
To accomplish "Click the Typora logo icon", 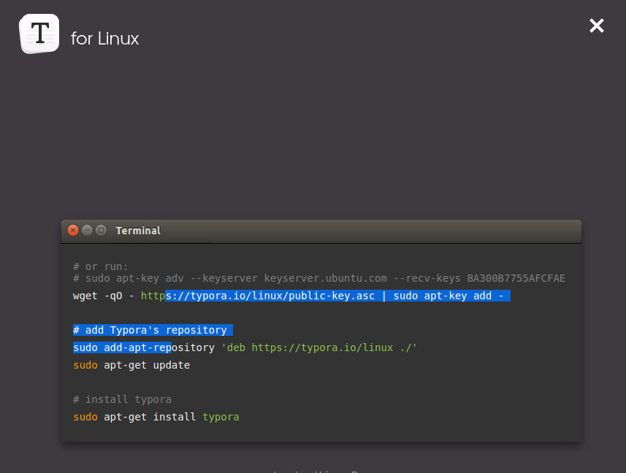I will tap(39, 34).
